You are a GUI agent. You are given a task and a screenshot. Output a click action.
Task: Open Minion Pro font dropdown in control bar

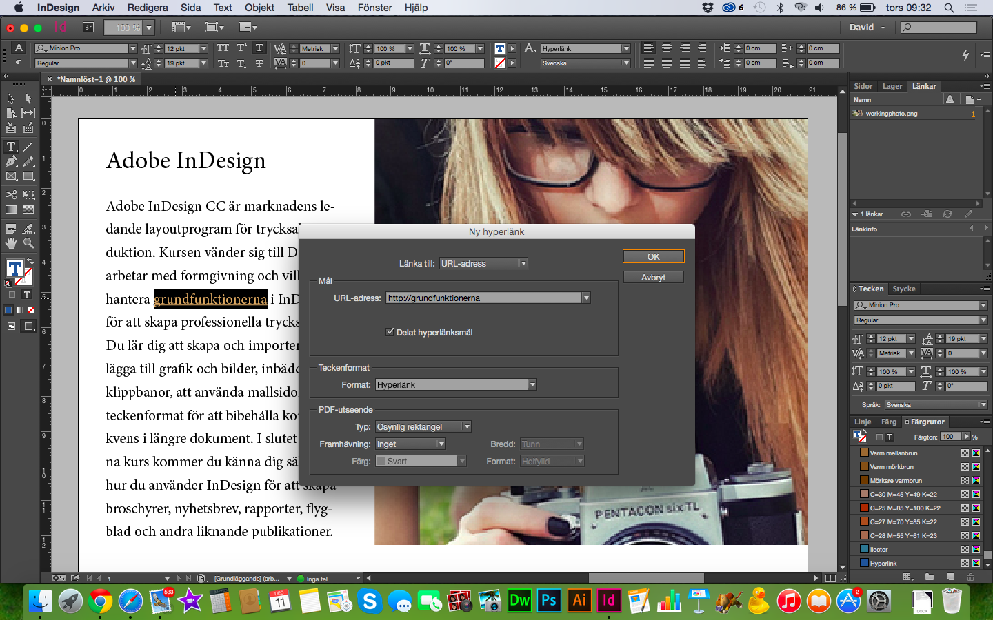[x=133, y=48]
